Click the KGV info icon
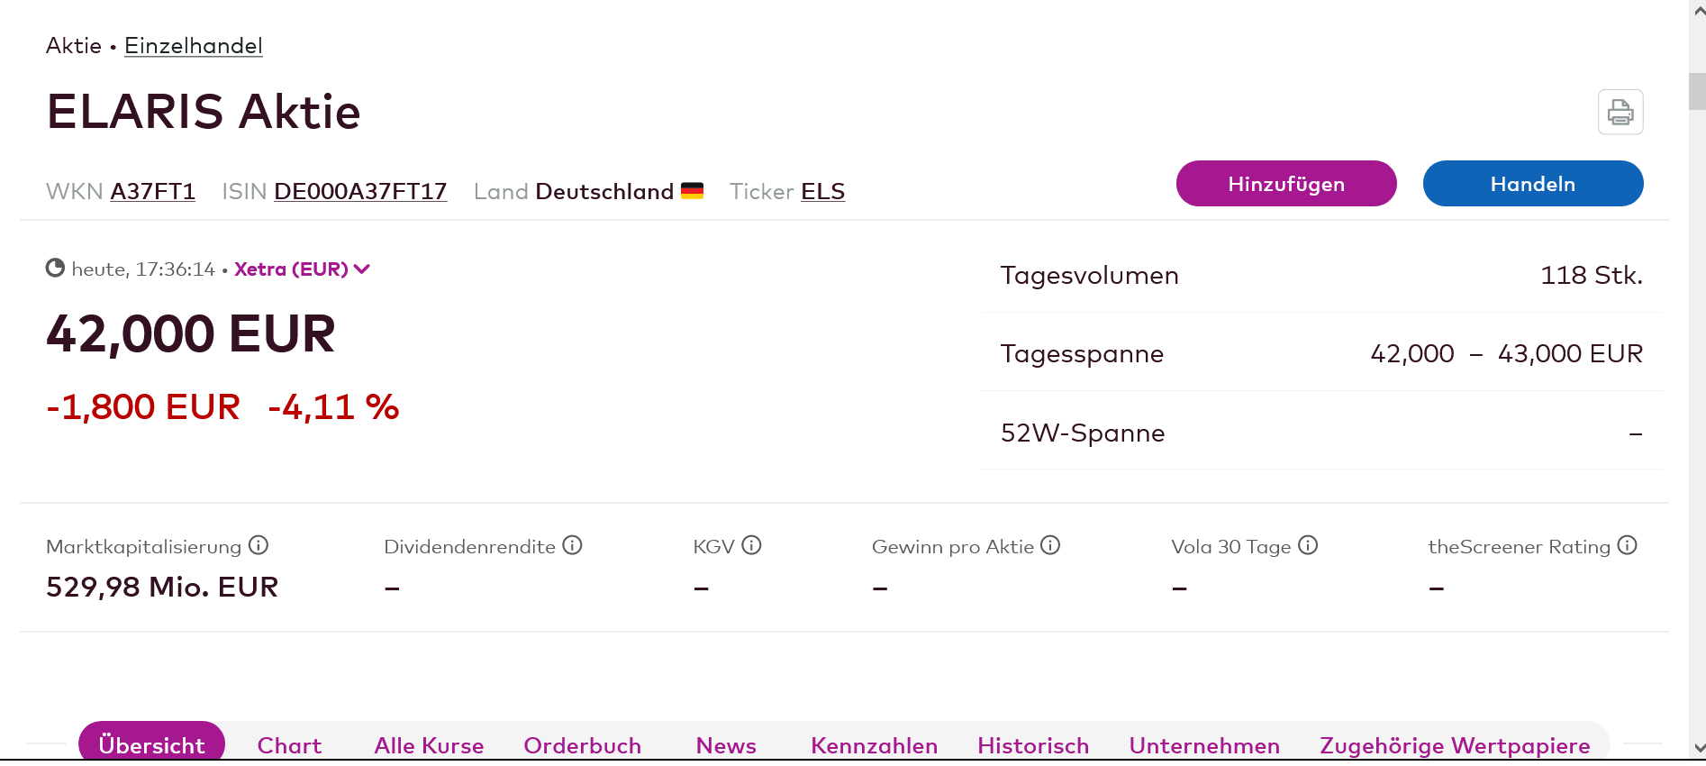Image resolution: width=1706 pixels, height=766 pixels. point(751,545)
